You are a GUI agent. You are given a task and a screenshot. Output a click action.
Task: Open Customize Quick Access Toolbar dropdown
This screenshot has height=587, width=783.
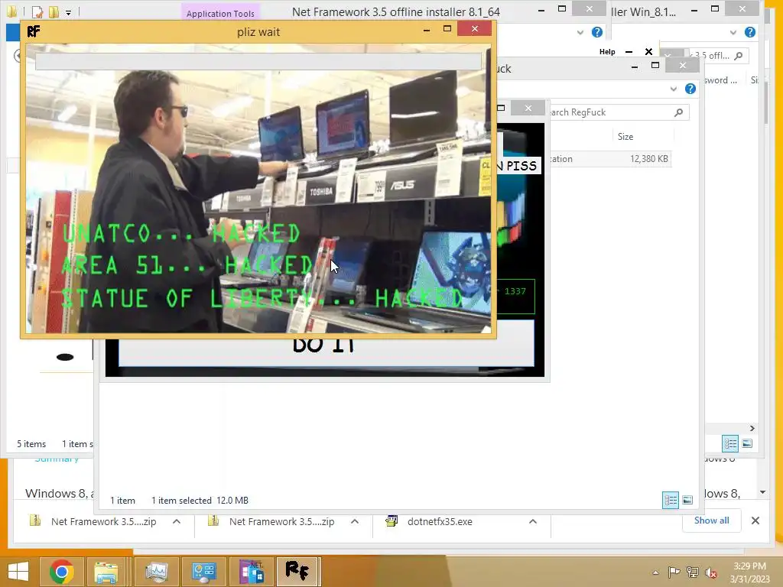pyautogui.click(x=68, y=12)
